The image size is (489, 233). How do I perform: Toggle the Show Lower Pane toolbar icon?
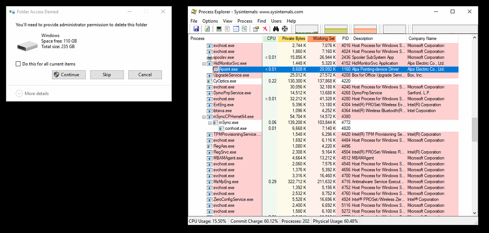236,29
